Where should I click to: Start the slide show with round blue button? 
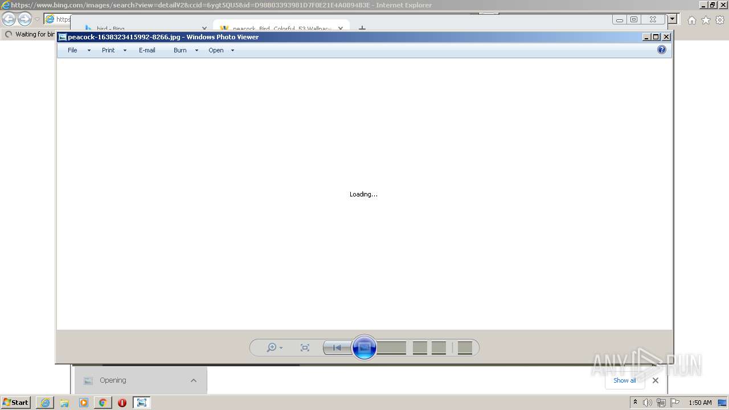[364, 347]
